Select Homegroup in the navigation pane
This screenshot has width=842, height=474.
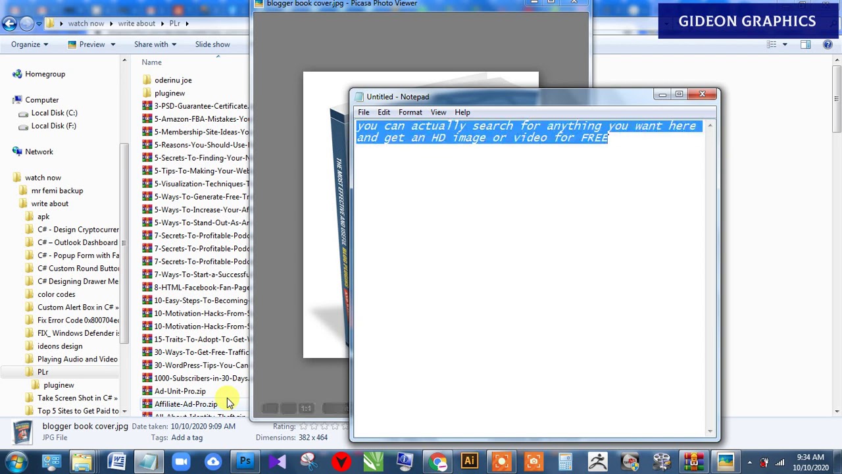[45, 74]
